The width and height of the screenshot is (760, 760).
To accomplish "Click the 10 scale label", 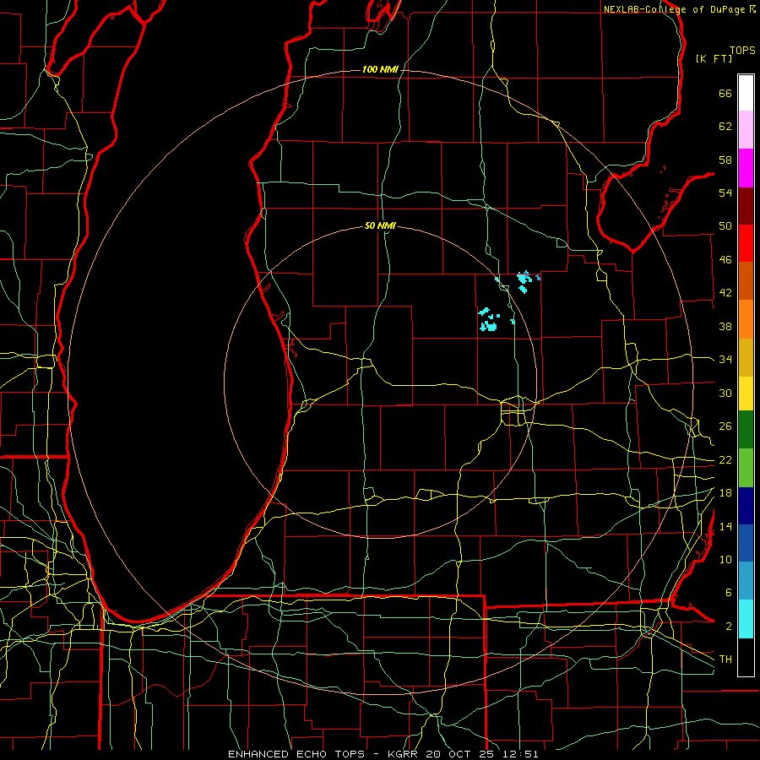I will point(725,559).
